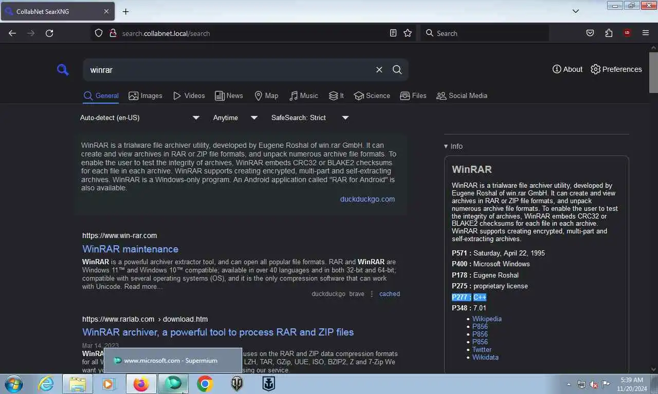Open search Preferences
The width and height of the screenshot is (658, 394).
click(x=616, y=69)
